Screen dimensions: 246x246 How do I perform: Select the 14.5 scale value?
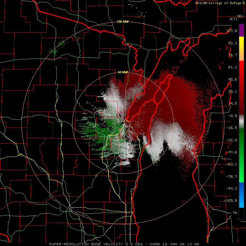[x=233, y=104]
